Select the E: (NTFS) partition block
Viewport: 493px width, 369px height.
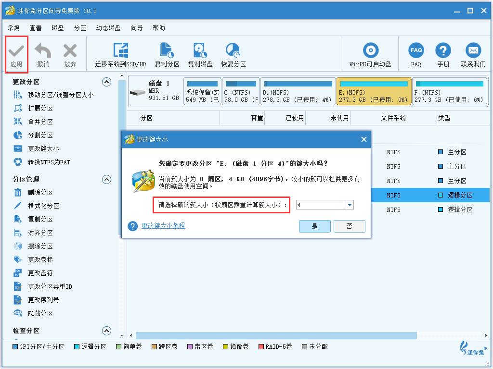click(x=374, y=92)
